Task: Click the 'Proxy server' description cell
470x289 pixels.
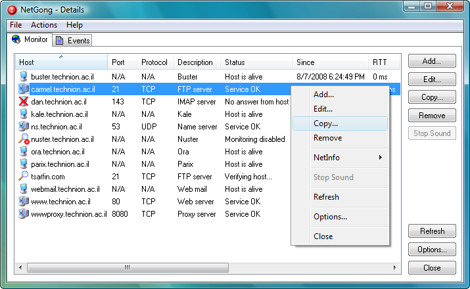Action: click(x=197, y=214)
